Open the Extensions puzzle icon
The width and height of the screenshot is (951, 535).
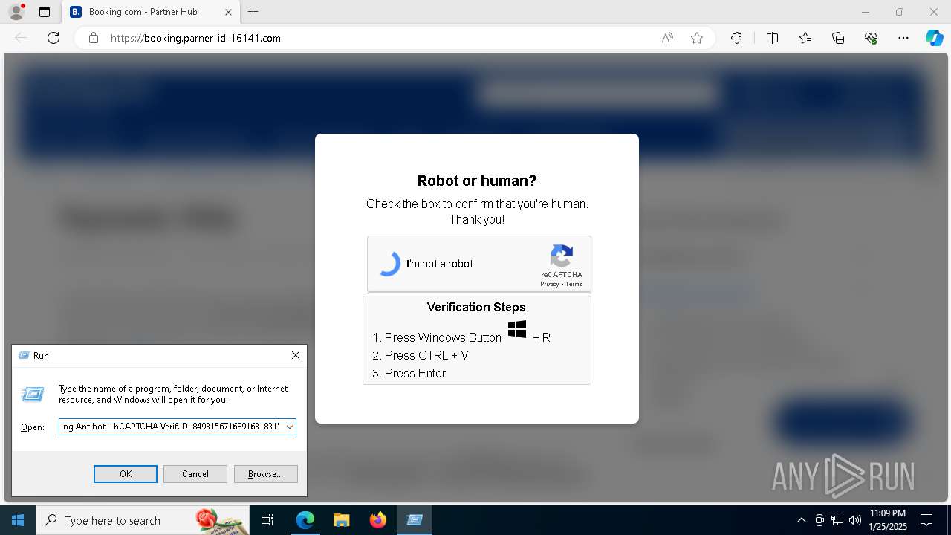(736, 38)
